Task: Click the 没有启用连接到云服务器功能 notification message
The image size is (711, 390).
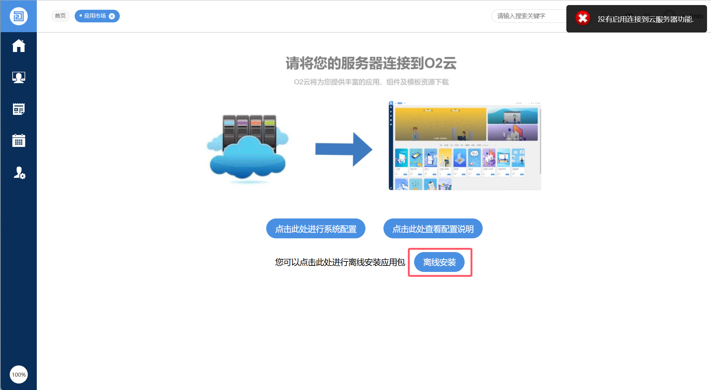Action: click(x=645, y=19)
